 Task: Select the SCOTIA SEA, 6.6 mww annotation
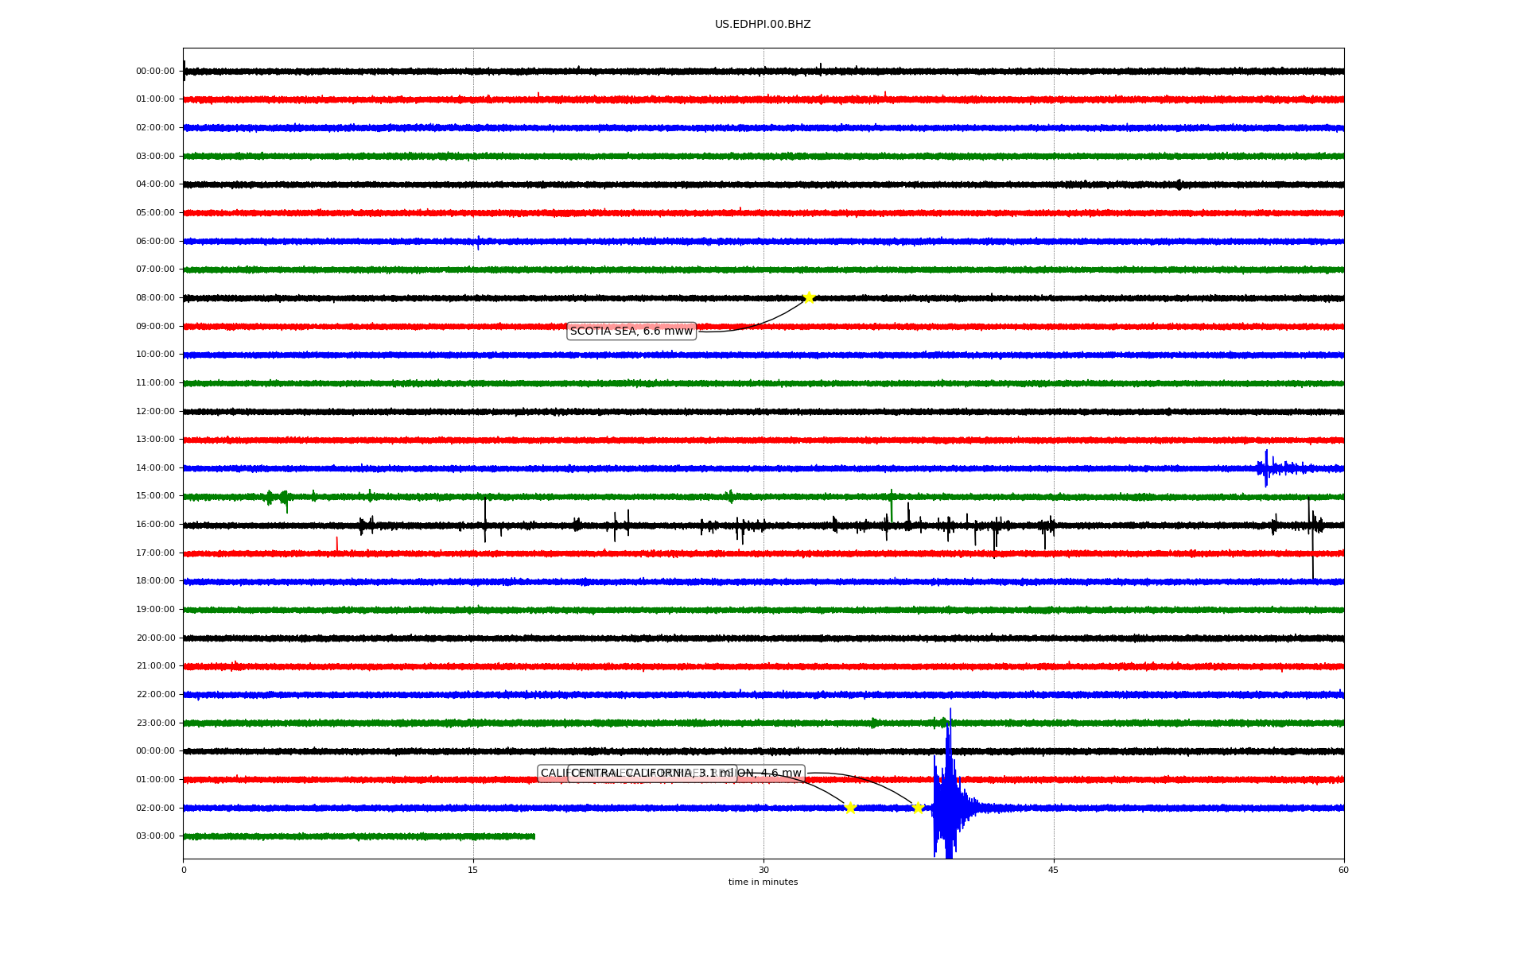(x=631, y=331)
